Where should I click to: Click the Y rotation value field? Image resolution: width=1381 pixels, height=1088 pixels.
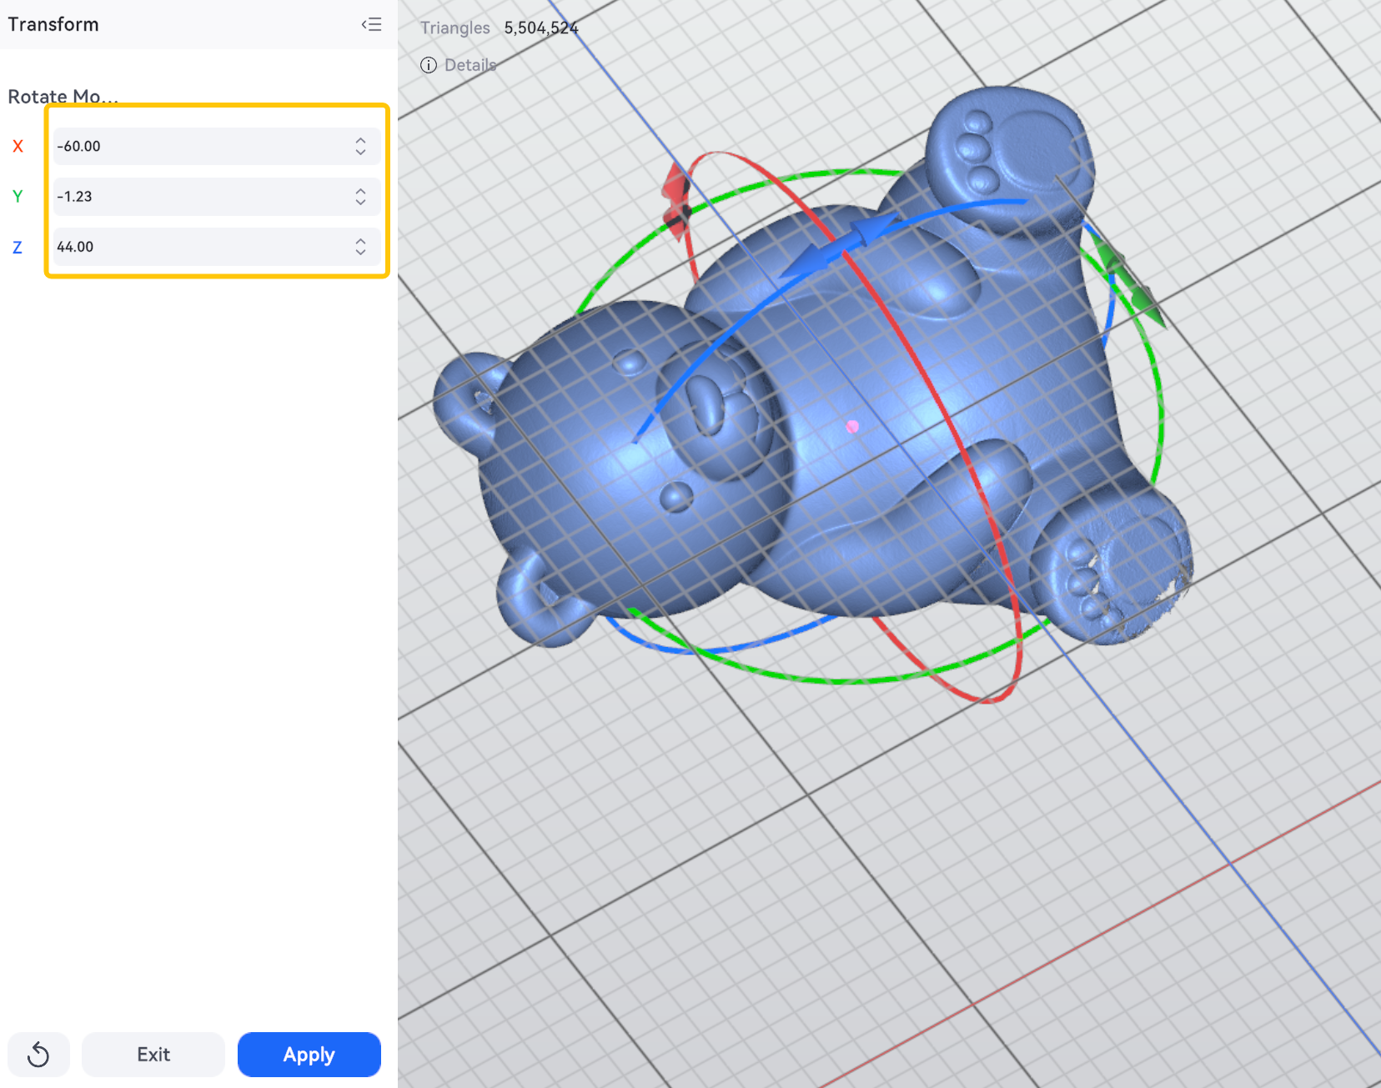(217, 197)
